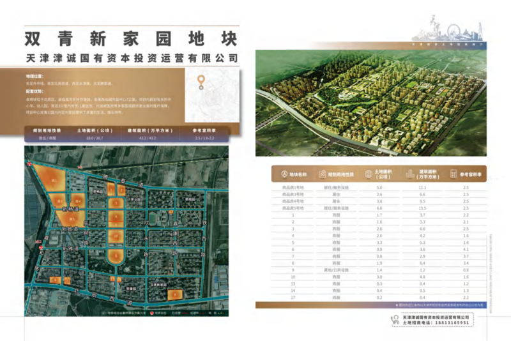Click the M12 metro line label on map
The width and height of the screenshot is (511, 341).
[x=38, y=241]
